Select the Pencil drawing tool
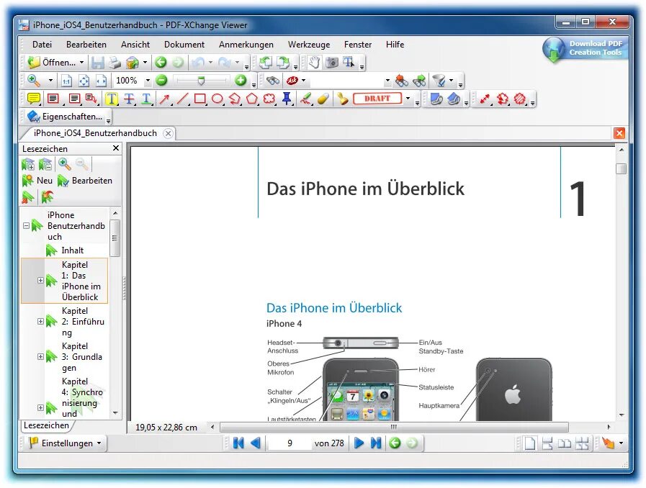 [x=305, y=99]
